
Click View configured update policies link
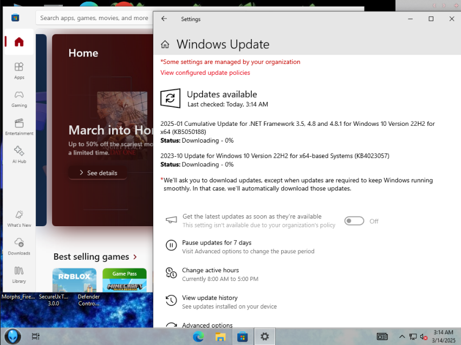click(205, 73)
